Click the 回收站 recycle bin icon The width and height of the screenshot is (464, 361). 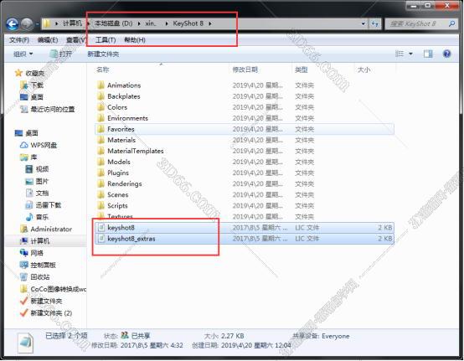(x=23, y=277)
